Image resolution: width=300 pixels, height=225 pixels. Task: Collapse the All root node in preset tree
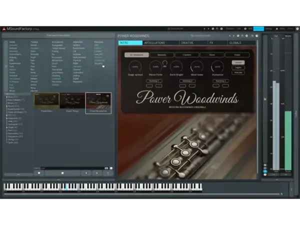click(x=5, y=94)
